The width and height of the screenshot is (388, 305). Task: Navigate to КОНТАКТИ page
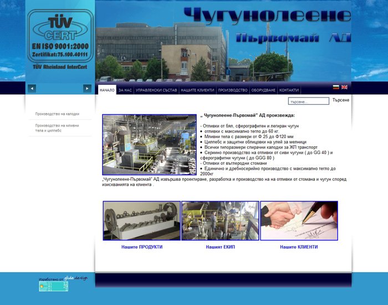[x=289, y=90]
